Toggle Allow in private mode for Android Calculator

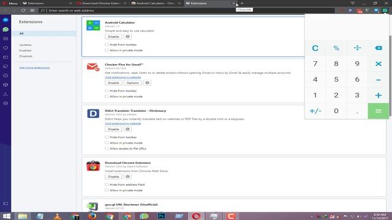point(107,50)
